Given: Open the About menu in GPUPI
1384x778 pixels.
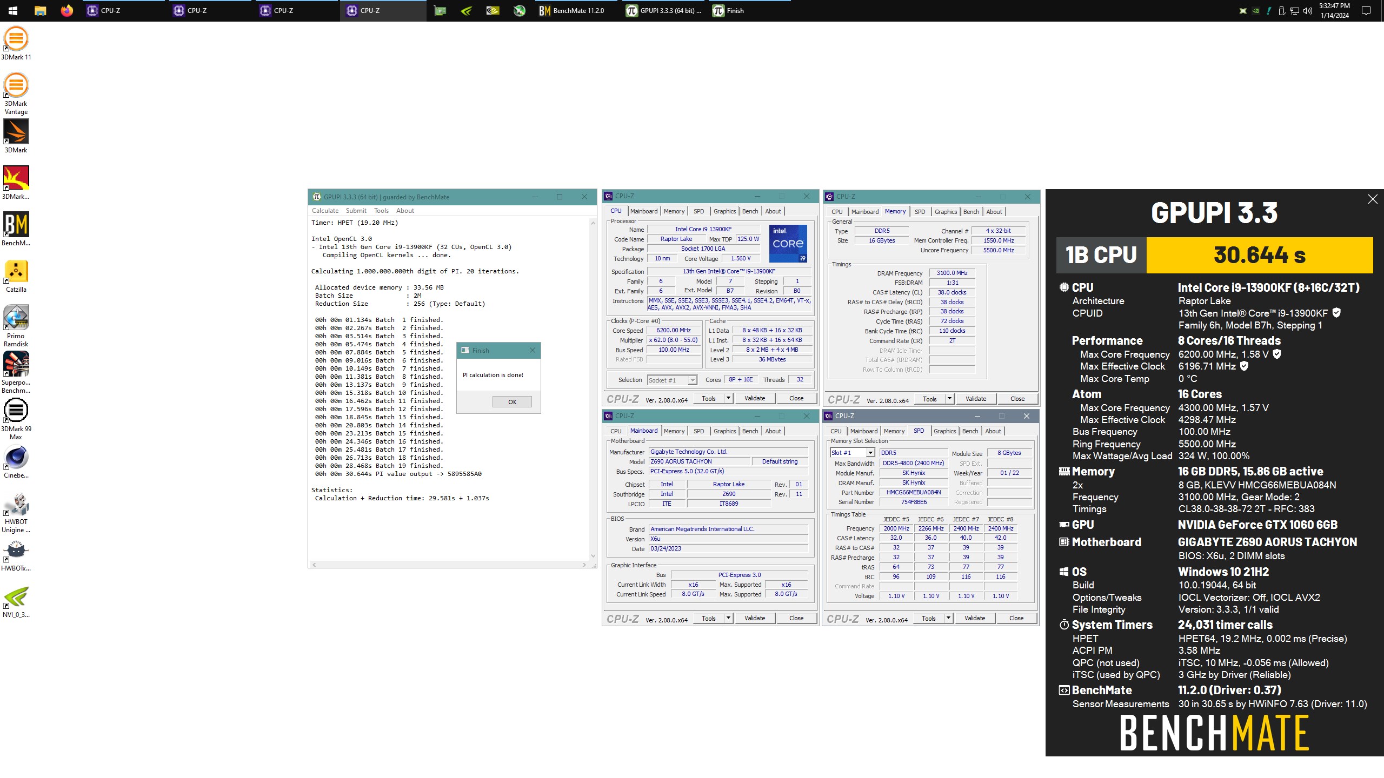Looking at the screenshot, I should [x=405, y=211].
